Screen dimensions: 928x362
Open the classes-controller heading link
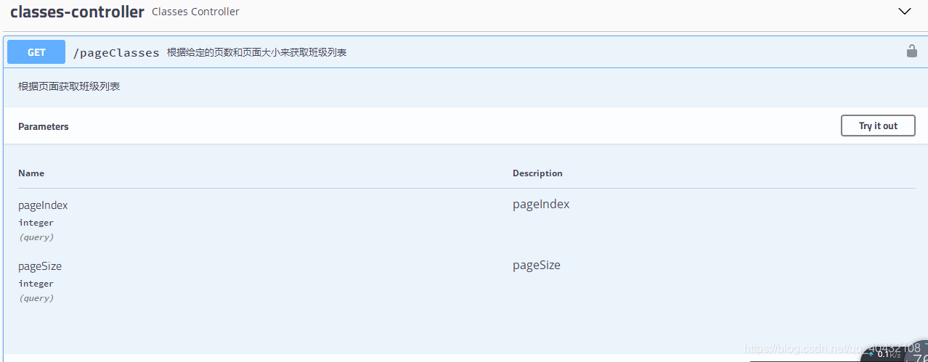coord(77,12)
